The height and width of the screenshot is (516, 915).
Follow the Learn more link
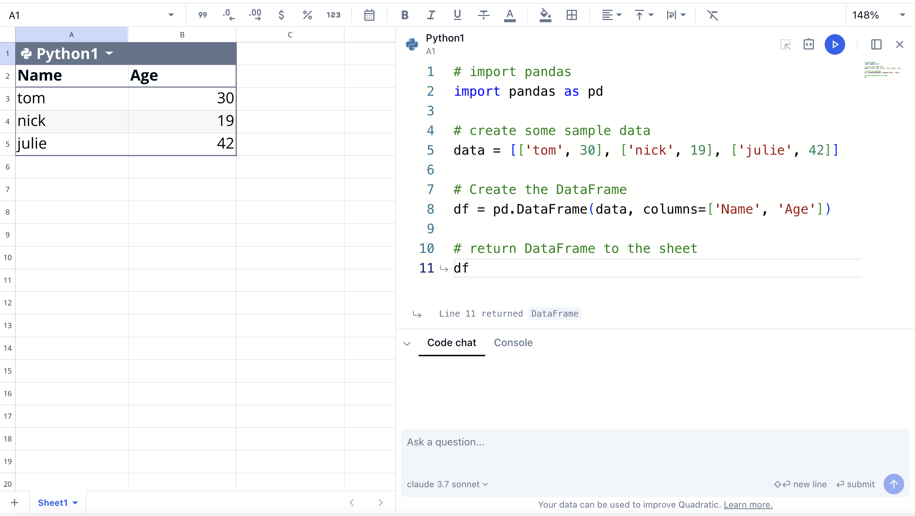[x=748, y=505]
